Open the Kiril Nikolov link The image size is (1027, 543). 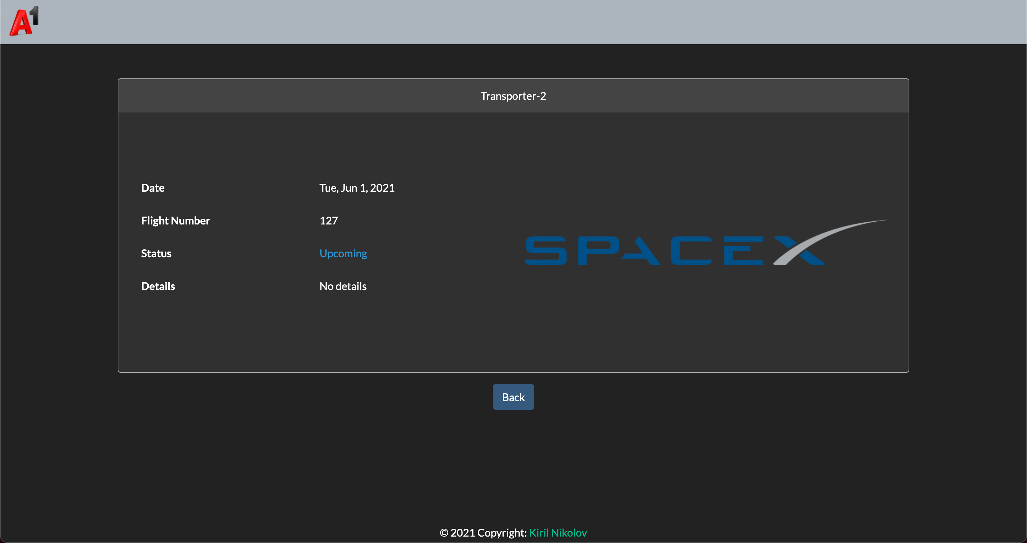tap(558, 533)
